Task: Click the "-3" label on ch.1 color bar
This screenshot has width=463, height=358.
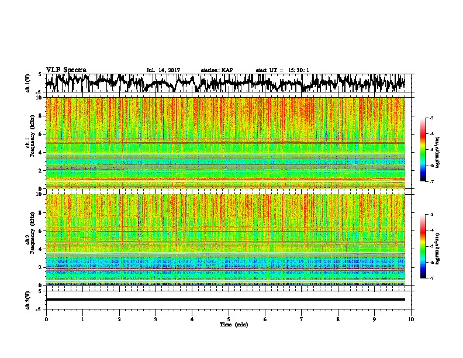Action: pos(431,118)
